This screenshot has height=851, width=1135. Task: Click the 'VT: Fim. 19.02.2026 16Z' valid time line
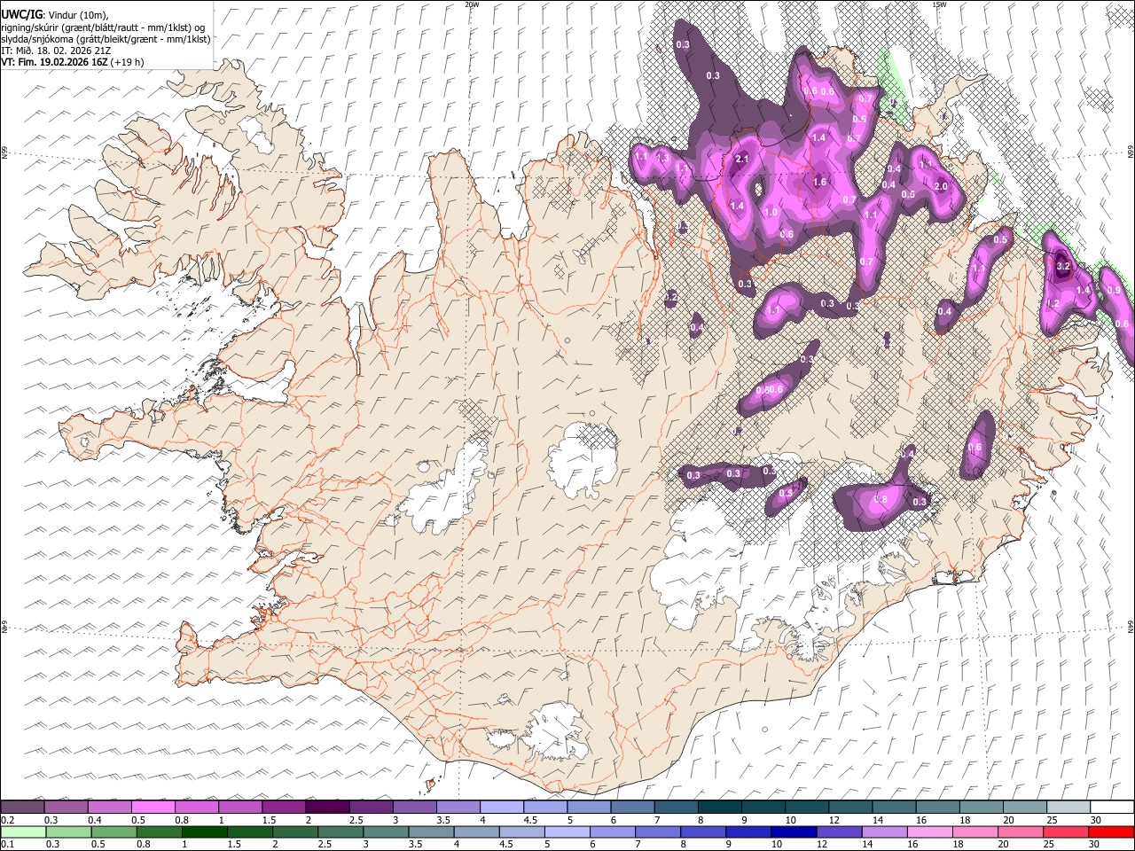click(73, 62)
